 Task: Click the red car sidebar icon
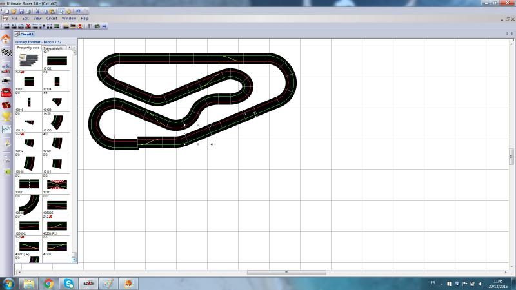[x=6, y=92]
